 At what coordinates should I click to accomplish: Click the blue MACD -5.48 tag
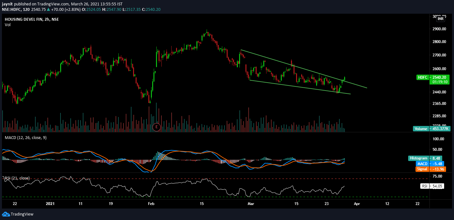tap(430, 164)
